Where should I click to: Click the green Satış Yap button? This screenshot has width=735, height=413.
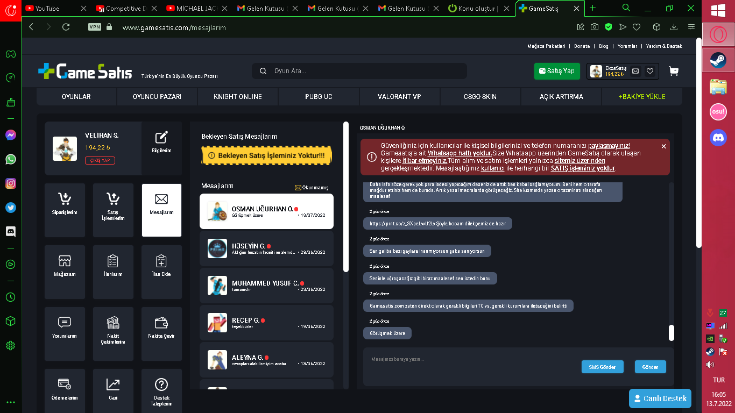pos(557,71)
